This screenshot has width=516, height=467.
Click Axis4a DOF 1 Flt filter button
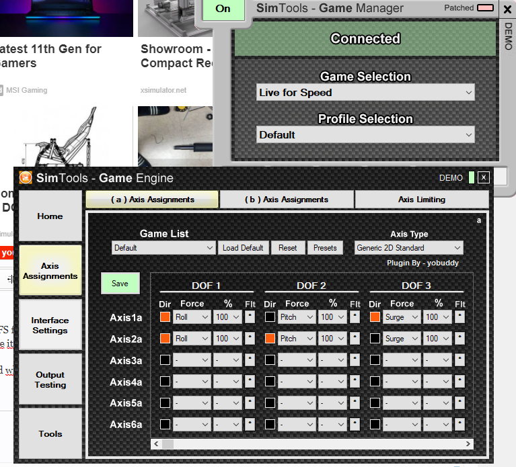click(250, 381)
